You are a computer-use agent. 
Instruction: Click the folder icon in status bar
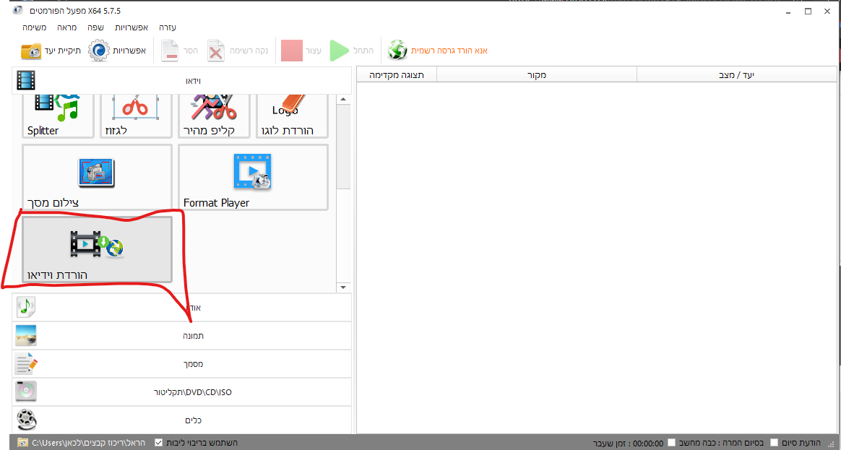tap(22, 443)
